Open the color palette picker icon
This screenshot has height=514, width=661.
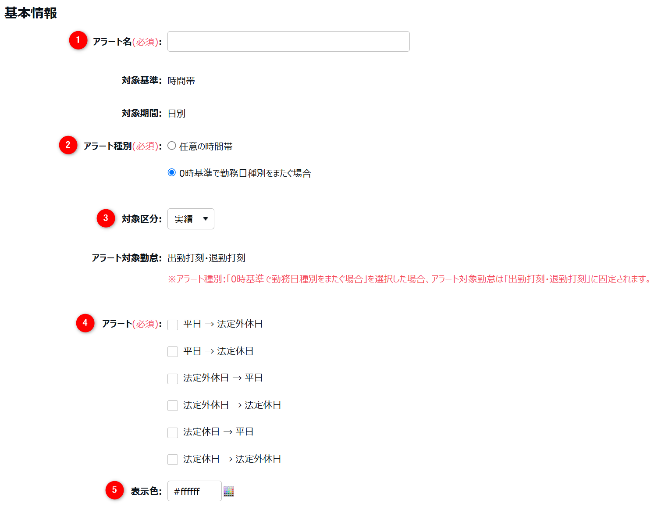coord(229,492)
